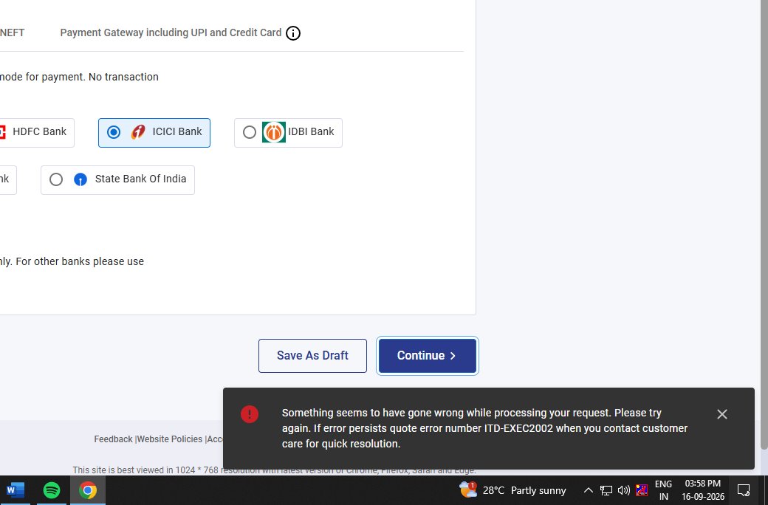This screenshot has width=768, height=505.
Task: Click the 28°C Partly sunny weather text
Action: click(524, 490)
